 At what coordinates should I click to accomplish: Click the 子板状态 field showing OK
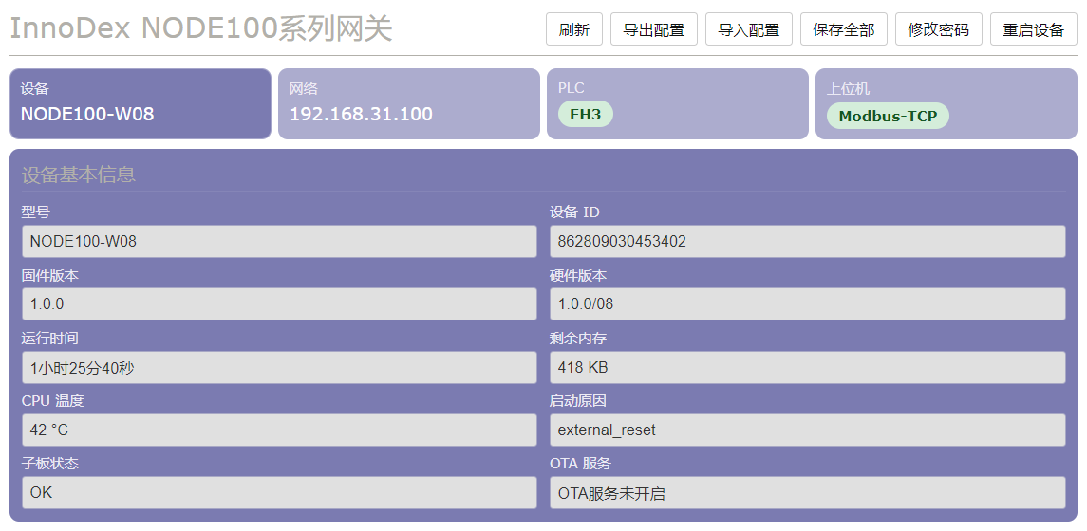(x=279, y=493)
